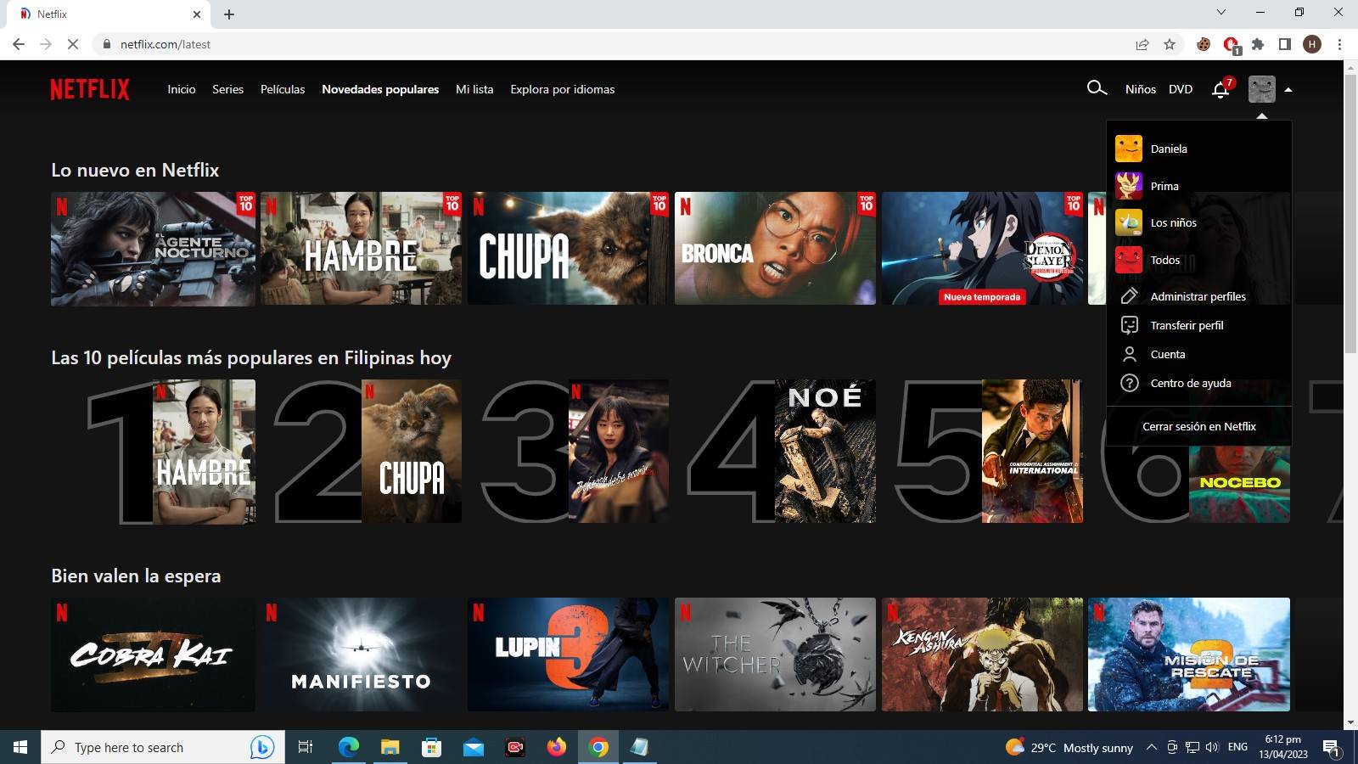This screenshot has width=1358, height=764.
Task: Open a new browser tab
Action: pos(229,14)
